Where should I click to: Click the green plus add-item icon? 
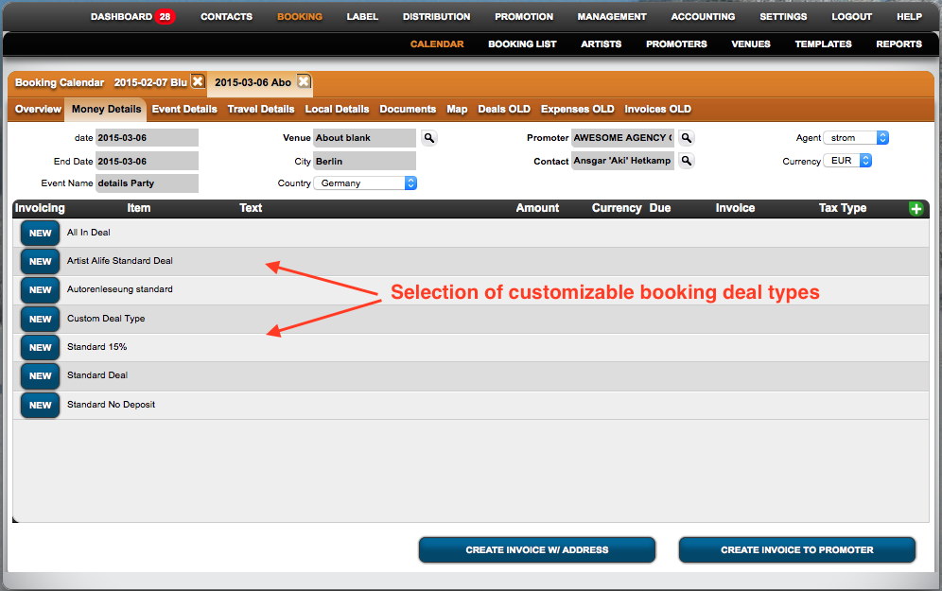(x=916, y=208)
